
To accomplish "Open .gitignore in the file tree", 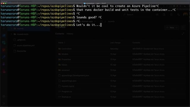I will point(21,40).
